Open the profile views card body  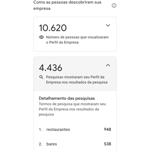click(x=75, y=34)
